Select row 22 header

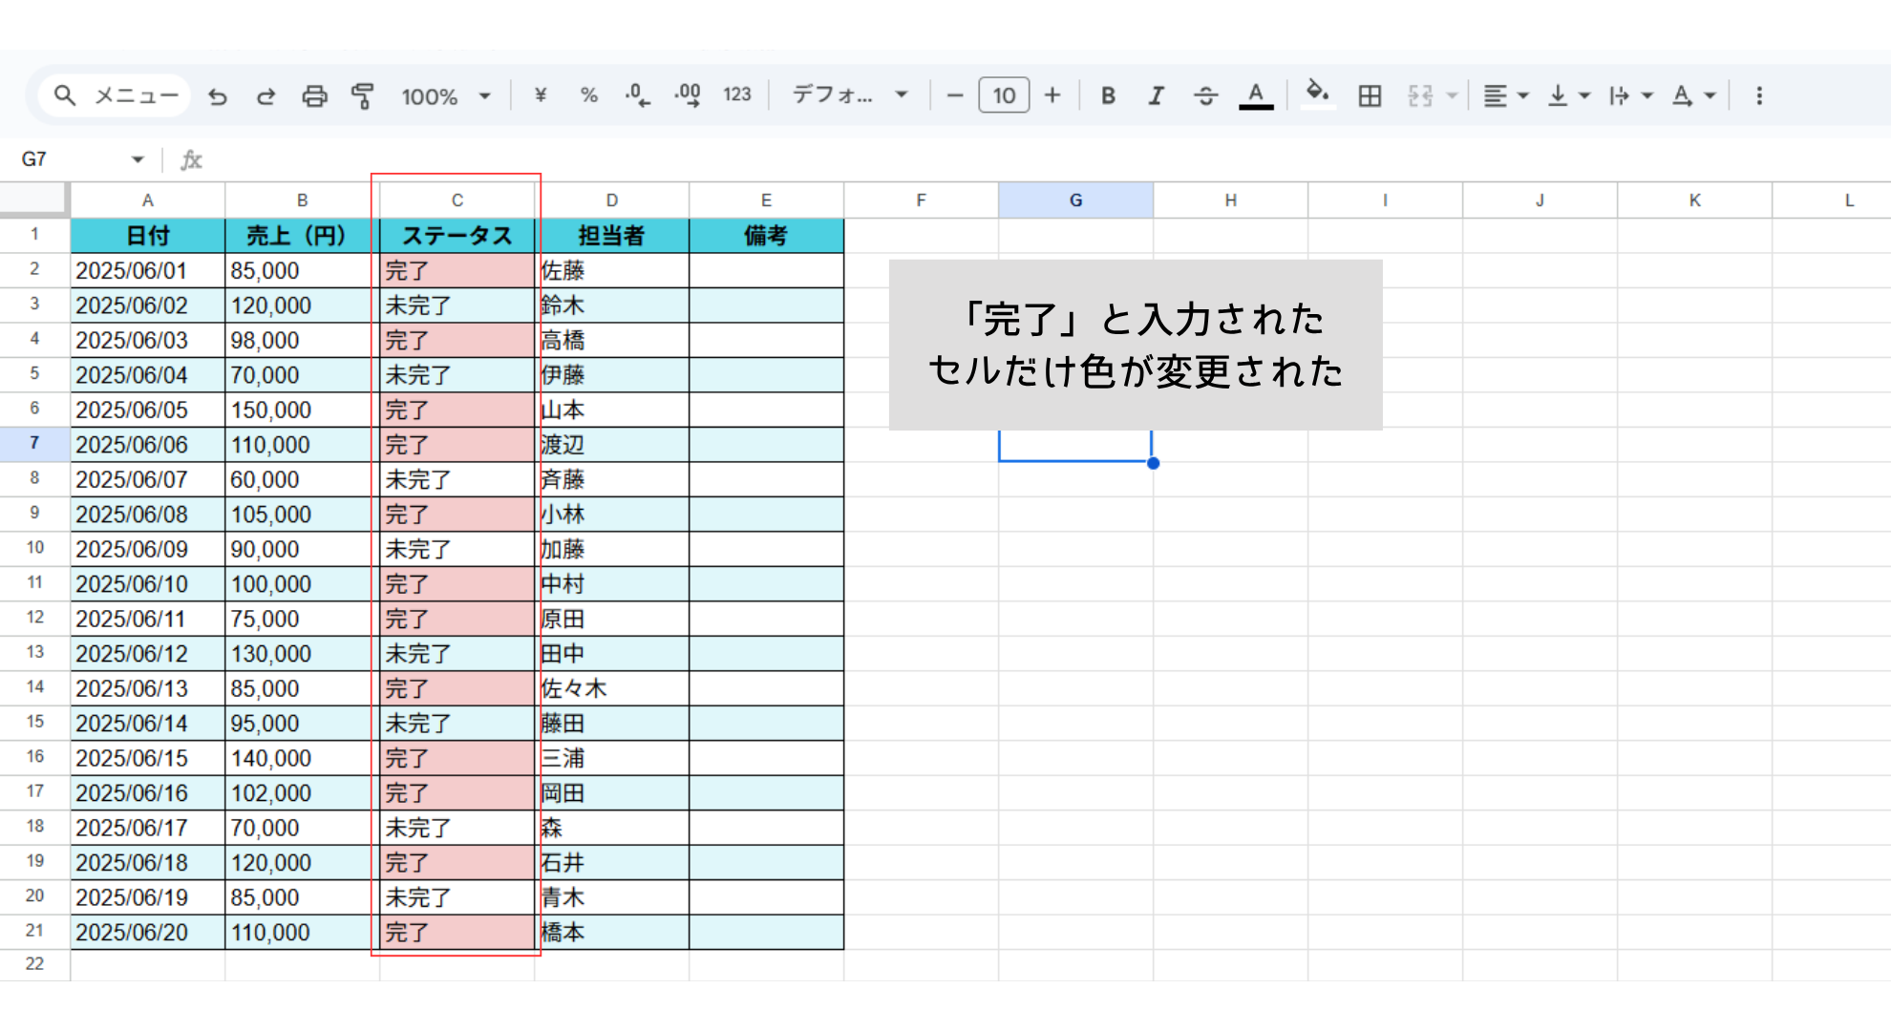pos(34,964)
